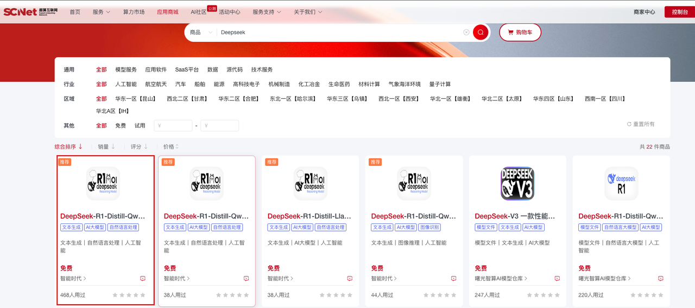The image size is (695, 308).
Task: Open 曙光智算AI模型仓库 on the 247人用过 card
Action: point(501,278)
